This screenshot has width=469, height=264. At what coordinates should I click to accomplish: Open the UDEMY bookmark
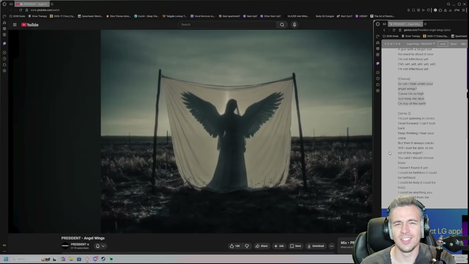click(361, 16)
